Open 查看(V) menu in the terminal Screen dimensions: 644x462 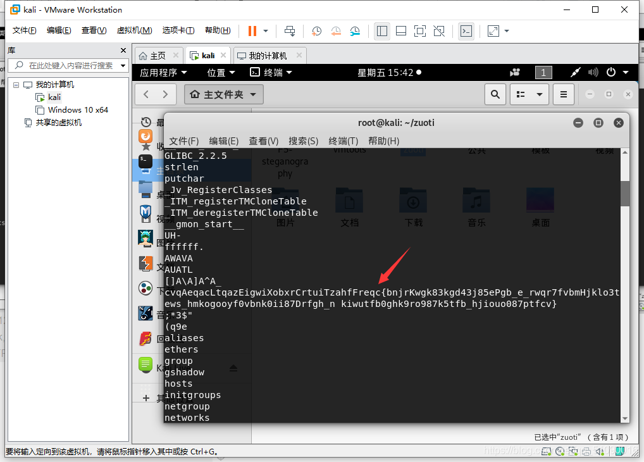[264, 141]
